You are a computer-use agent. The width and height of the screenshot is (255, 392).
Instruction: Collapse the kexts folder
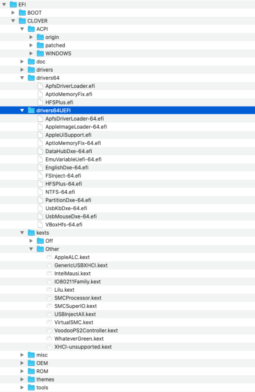point(22,233)
